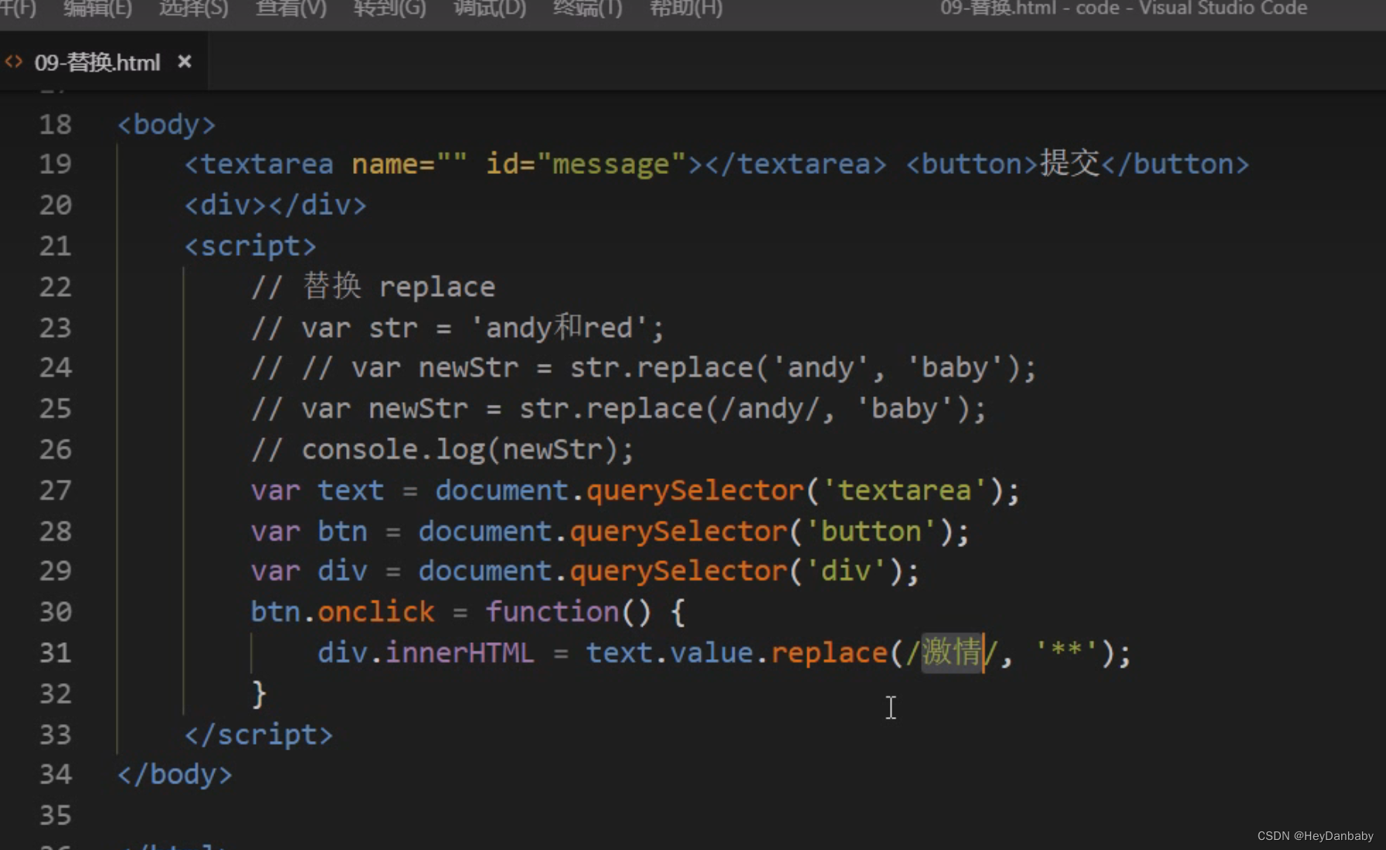Screen dimensions: 1386x850
Task: Close the 09-替换.html tab
Action: click(x=184, y=61)
